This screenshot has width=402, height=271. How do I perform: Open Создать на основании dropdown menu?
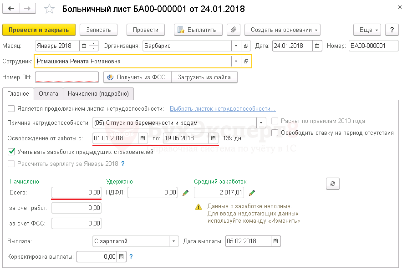pos(283,30)
